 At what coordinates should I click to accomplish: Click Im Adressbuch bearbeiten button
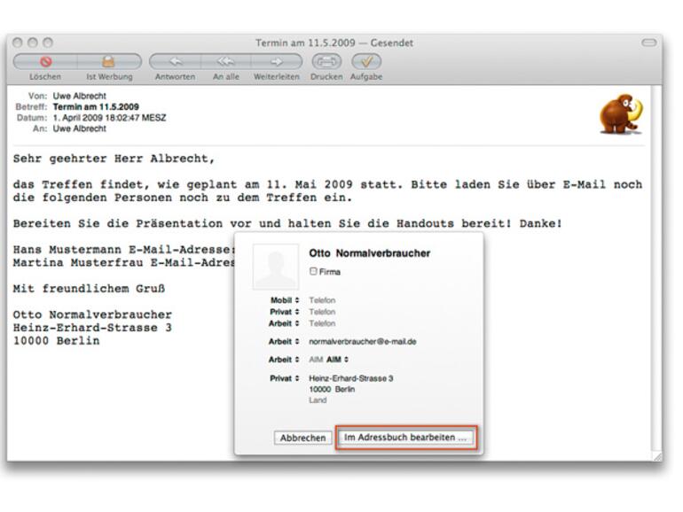pyautogui.click(x=405, y=438)
